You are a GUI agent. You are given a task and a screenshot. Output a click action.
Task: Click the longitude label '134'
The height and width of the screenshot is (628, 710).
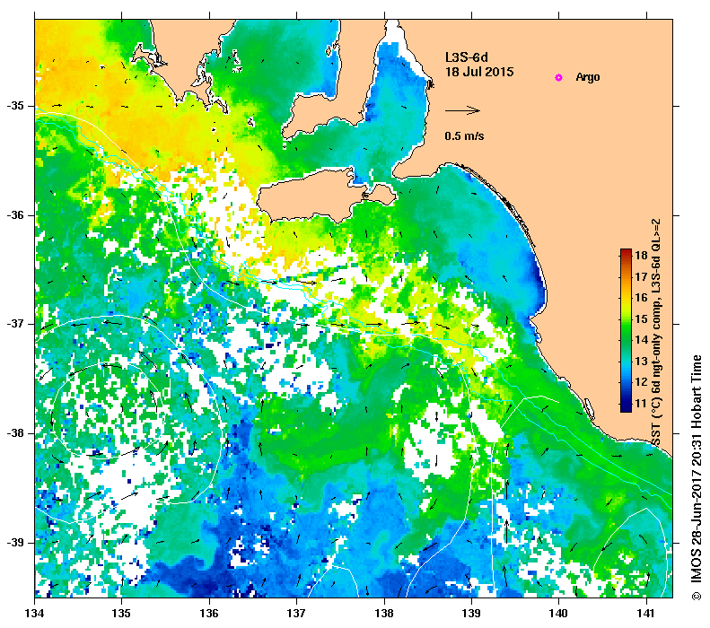pos(34,614)
